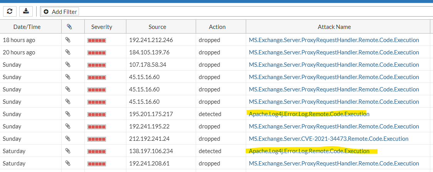Image resolution: width=433 pixels, height=172 pixels.
Task: Open Apache.Log4j attack link from 138.197.106.234
Action: click(x=309, y=151)
